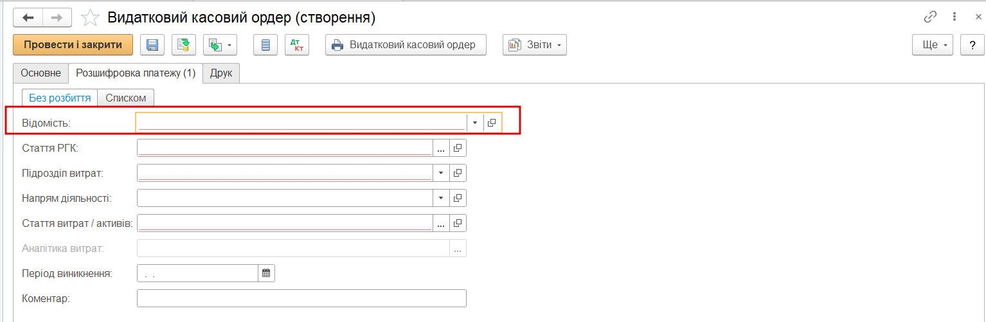Open calendar for Період виникнення
Image resolution: width=986 pixels, height=322 pixels.
point(266,273)
